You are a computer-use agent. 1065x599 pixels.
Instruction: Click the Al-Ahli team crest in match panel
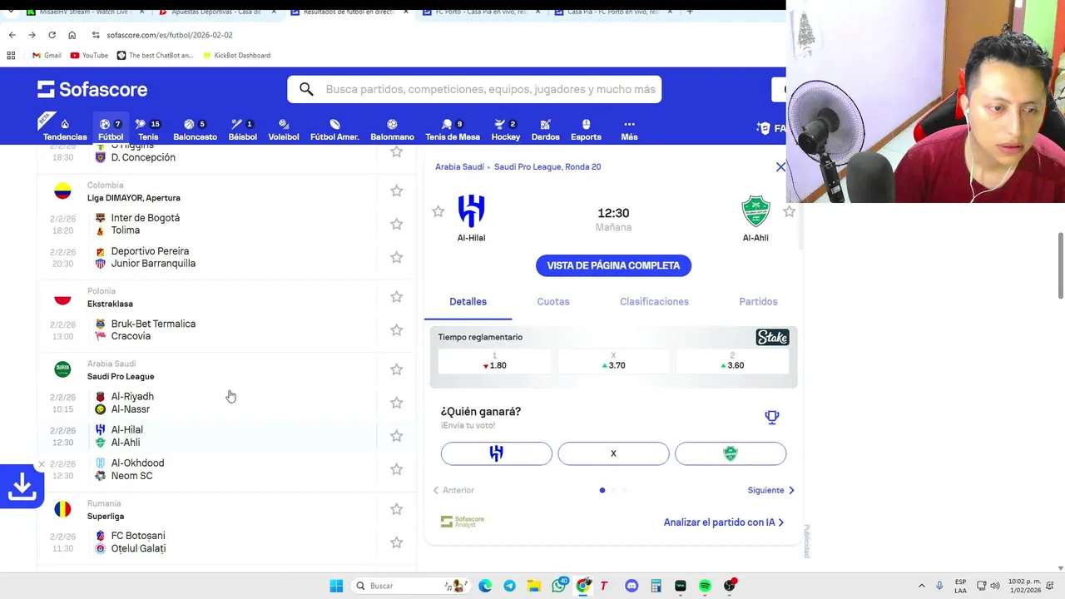[755, 211]
